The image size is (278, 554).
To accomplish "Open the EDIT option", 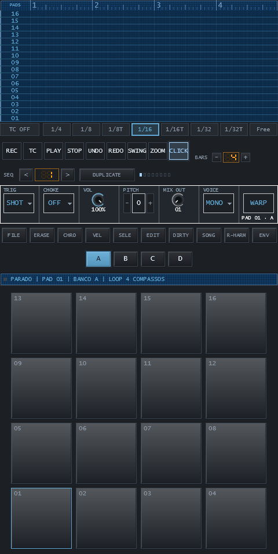I will click(x=153, y=235).
